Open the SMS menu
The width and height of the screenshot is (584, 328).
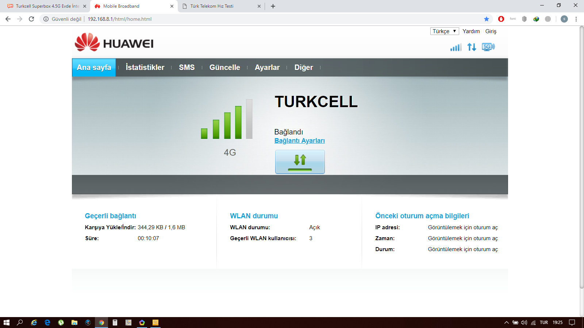[x=187, y=67]
